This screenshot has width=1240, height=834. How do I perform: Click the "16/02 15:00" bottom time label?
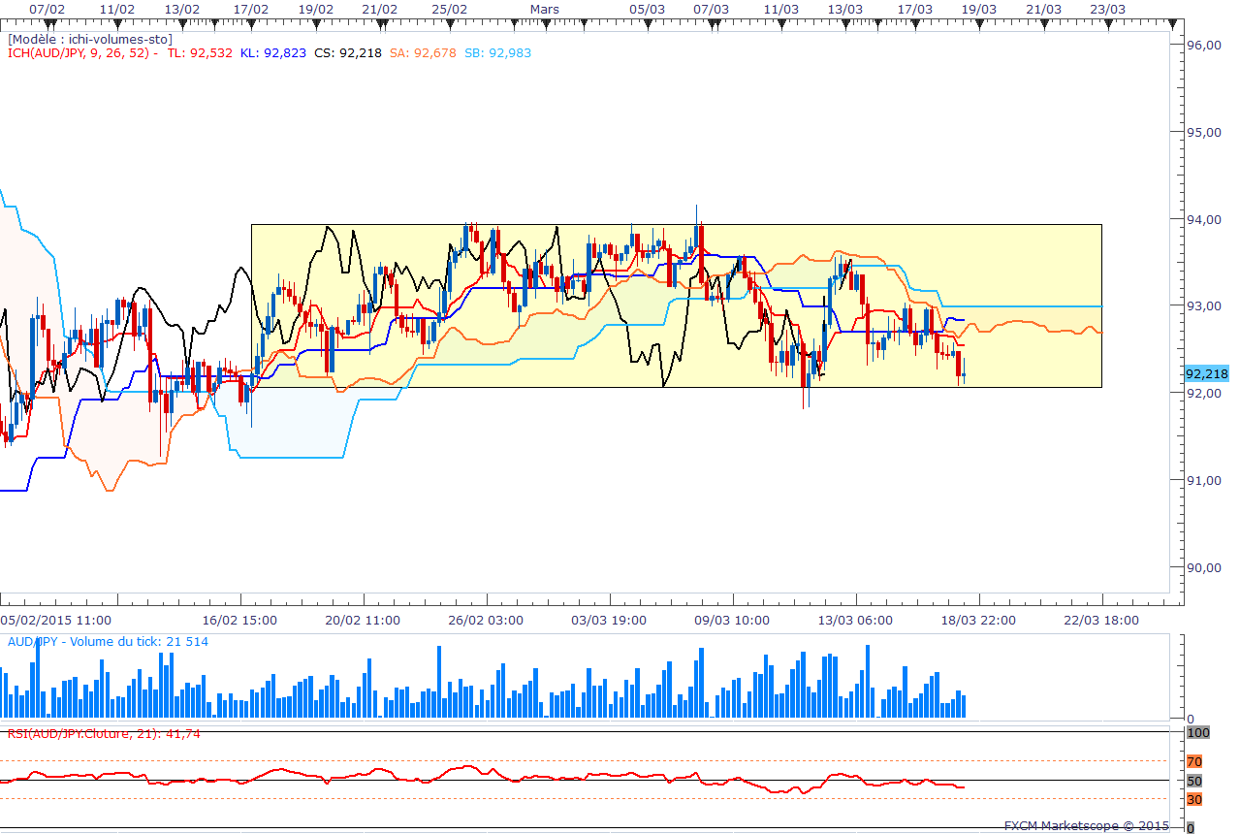click(x=238, y=620)
